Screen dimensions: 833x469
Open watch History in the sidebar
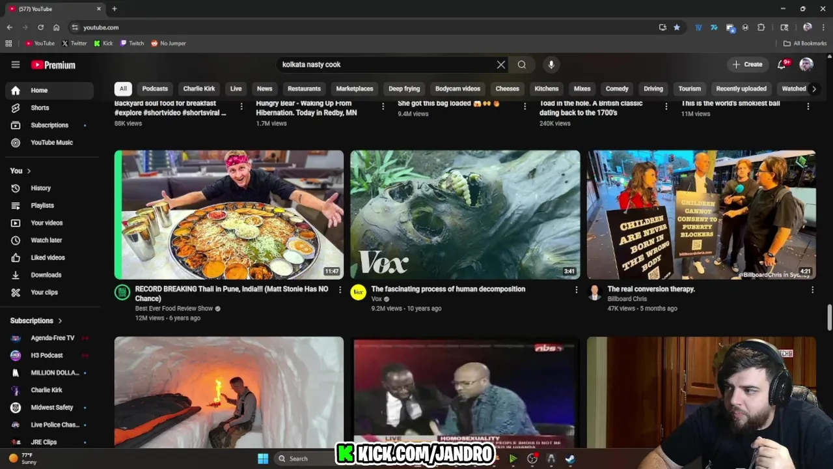[49, 188]
